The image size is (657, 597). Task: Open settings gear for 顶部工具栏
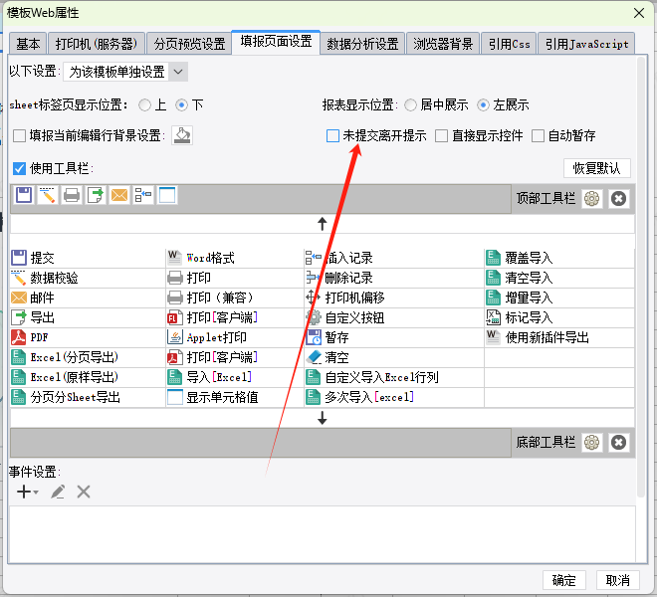pyautogui.click(x=592, y=199)
